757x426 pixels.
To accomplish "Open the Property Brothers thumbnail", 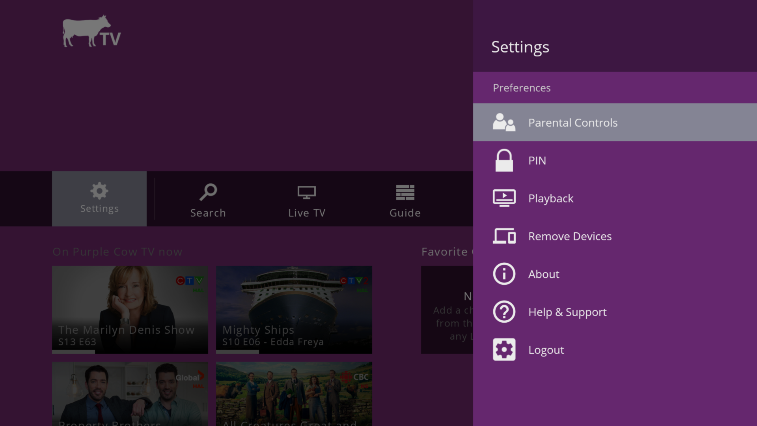I will pyautogui.click(x=130, y=394).
